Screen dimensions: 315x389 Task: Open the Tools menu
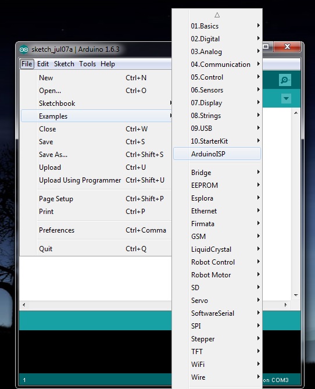point(87,64)
